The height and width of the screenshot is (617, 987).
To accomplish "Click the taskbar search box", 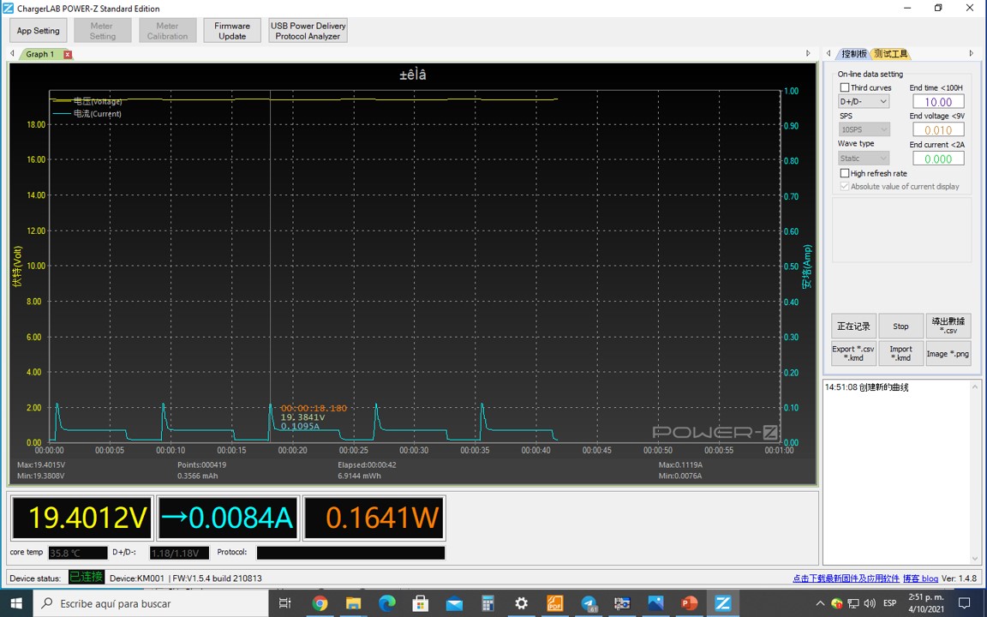I will [151, 603].
